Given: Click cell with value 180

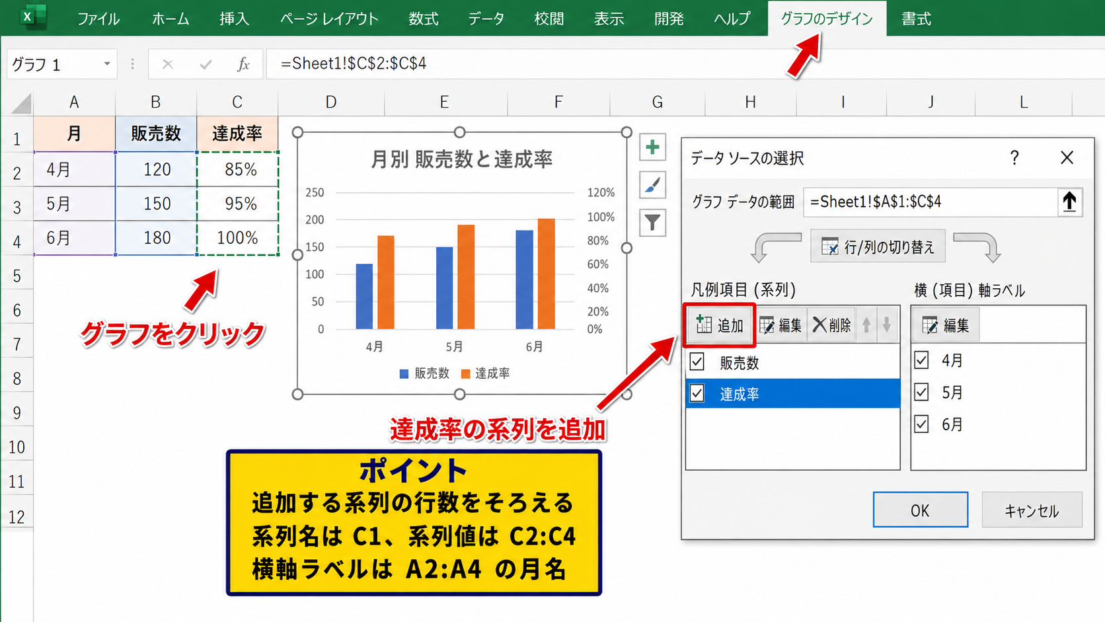Looking at the screenshot, I should [x=156, y=237].
